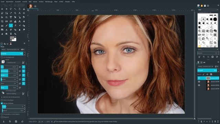Click the refresh brushes icon
This screenshot has width=220, height=124.
pyautogui.click(x=217, y=57)
